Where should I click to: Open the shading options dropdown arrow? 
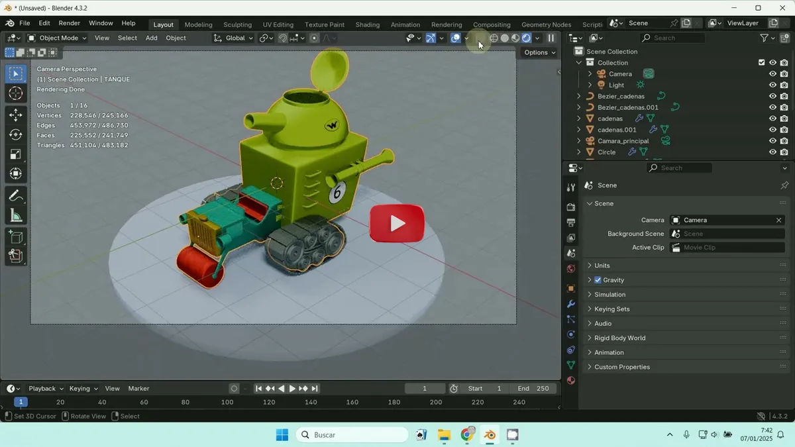click(x=537, y=38)
